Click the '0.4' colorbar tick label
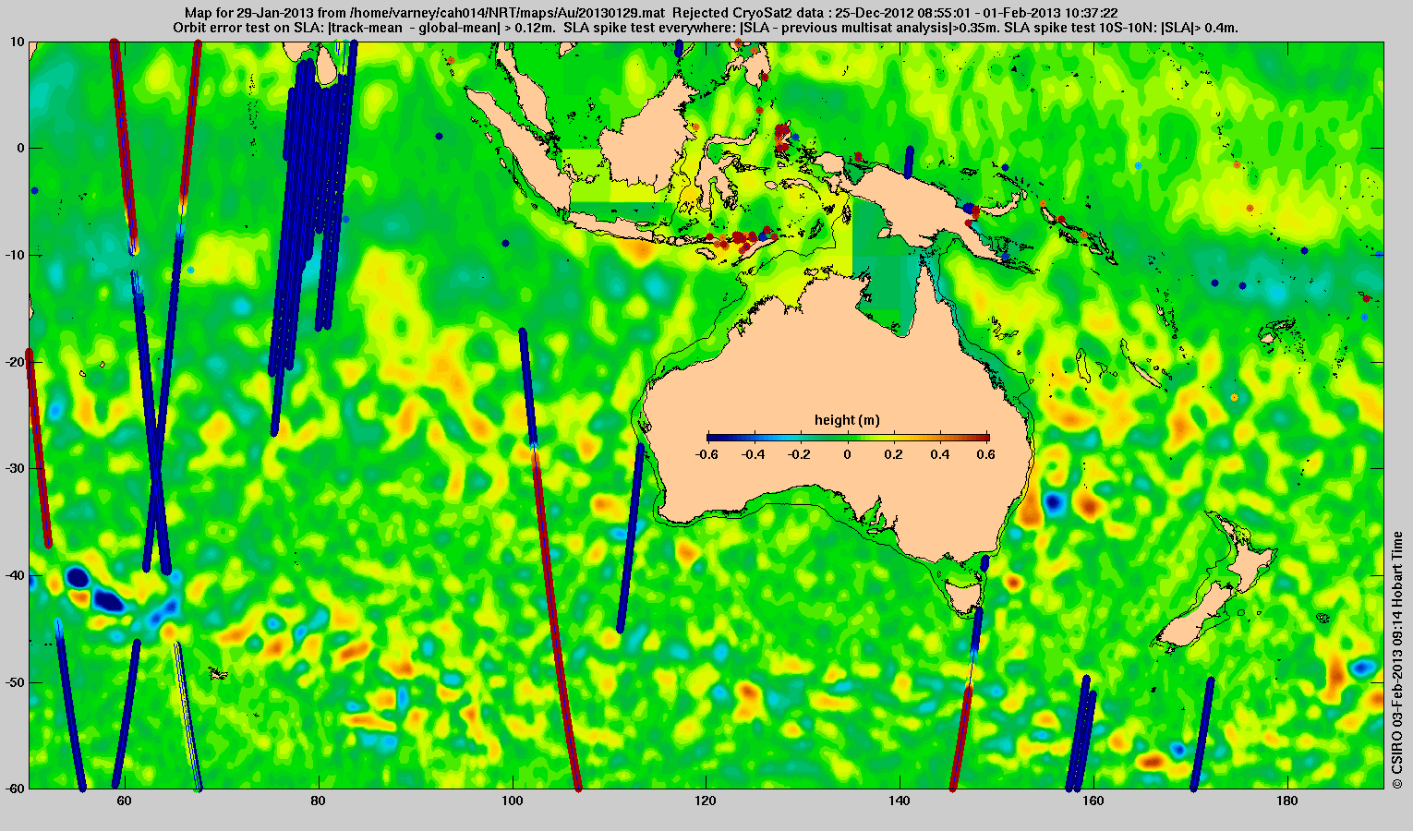1413x831 pixels. 942,454
